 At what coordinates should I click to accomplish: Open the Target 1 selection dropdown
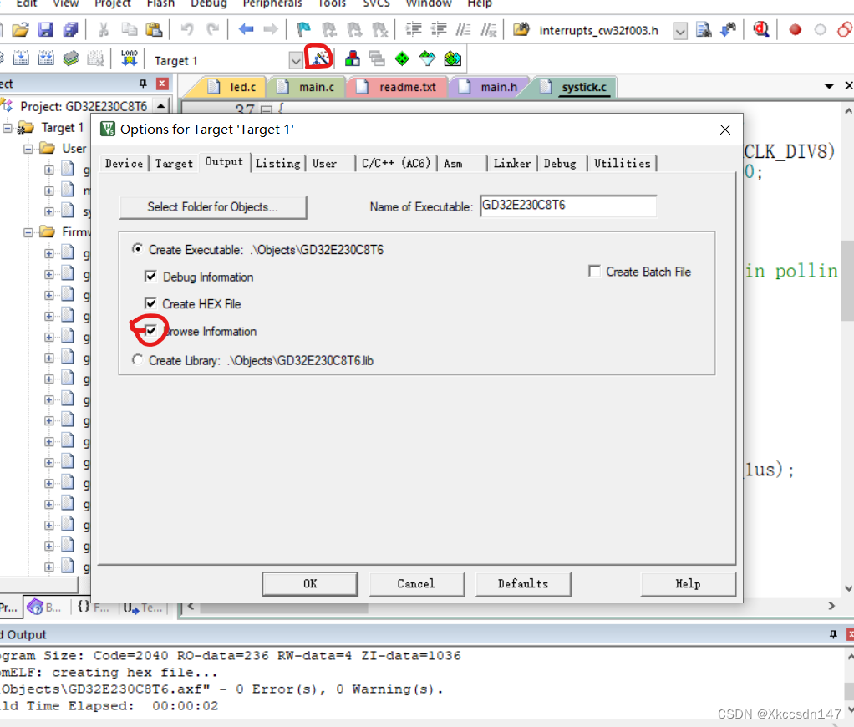(295, 60)
